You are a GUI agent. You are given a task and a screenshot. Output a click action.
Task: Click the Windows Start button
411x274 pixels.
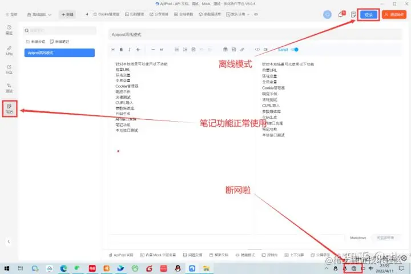coord(7,268)
